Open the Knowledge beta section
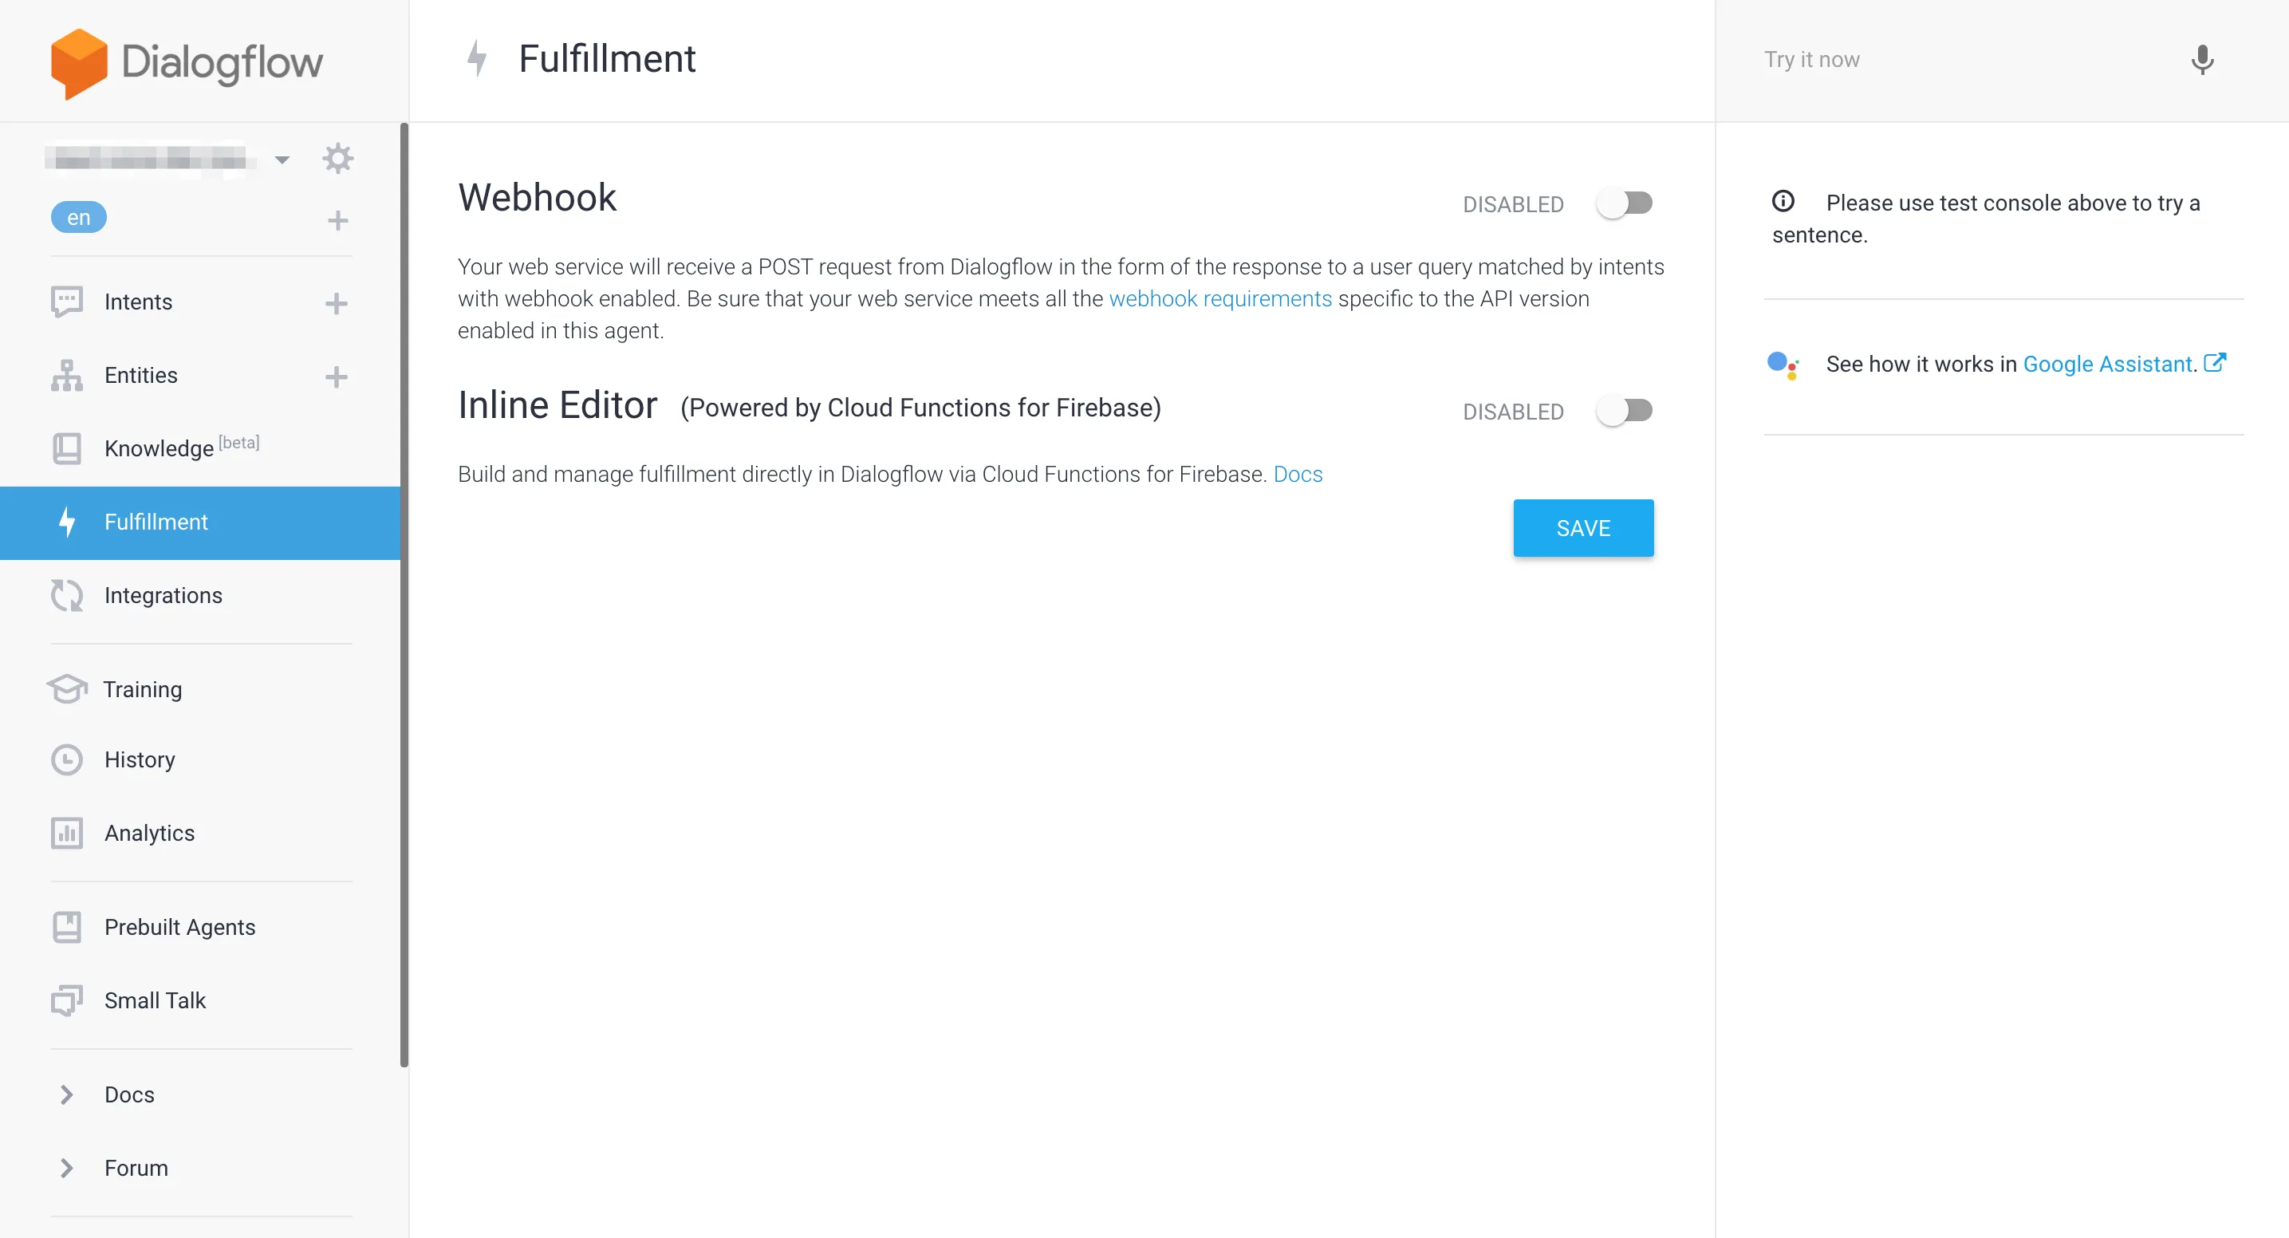Viewport: 2289px width, 1238px height. click(x=159, y=448)
